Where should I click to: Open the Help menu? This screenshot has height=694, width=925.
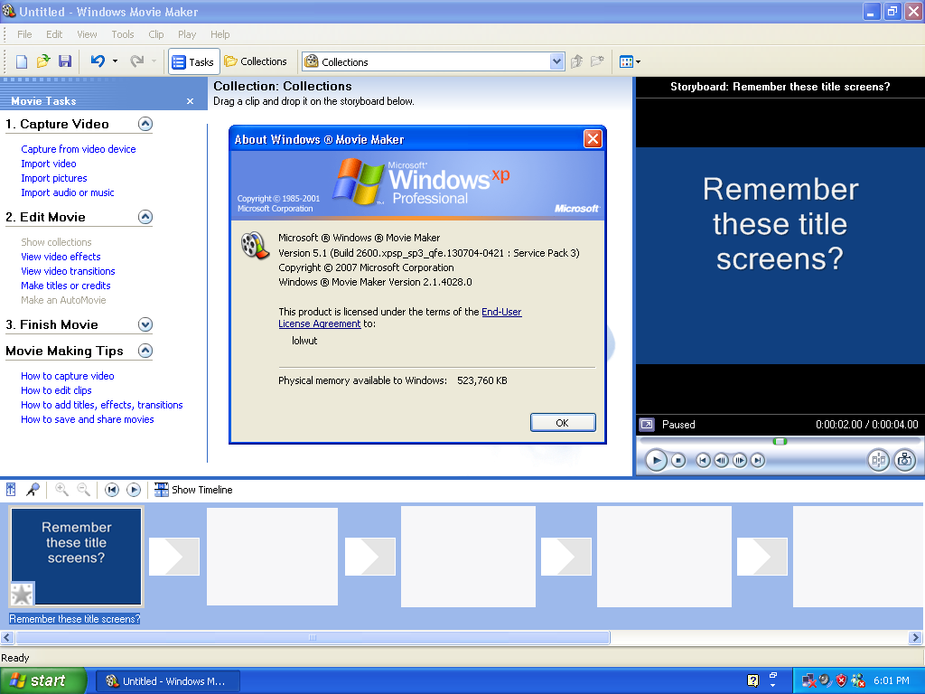coord(220,34)
